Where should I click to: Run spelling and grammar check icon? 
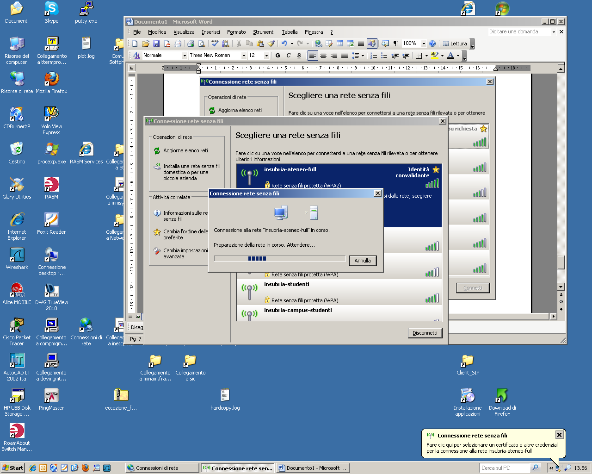click(x=215, y=44)
